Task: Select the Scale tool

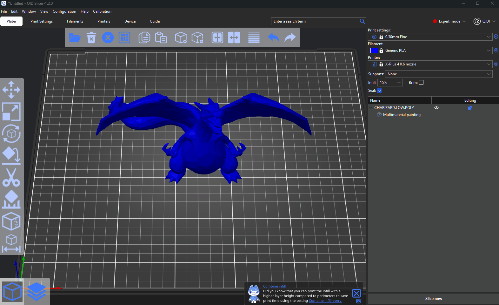Action: coord(11,112)
